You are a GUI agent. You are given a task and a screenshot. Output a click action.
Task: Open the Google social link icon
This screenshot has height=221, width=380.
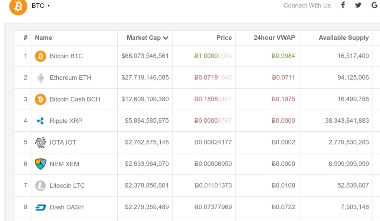pos(374,5)
